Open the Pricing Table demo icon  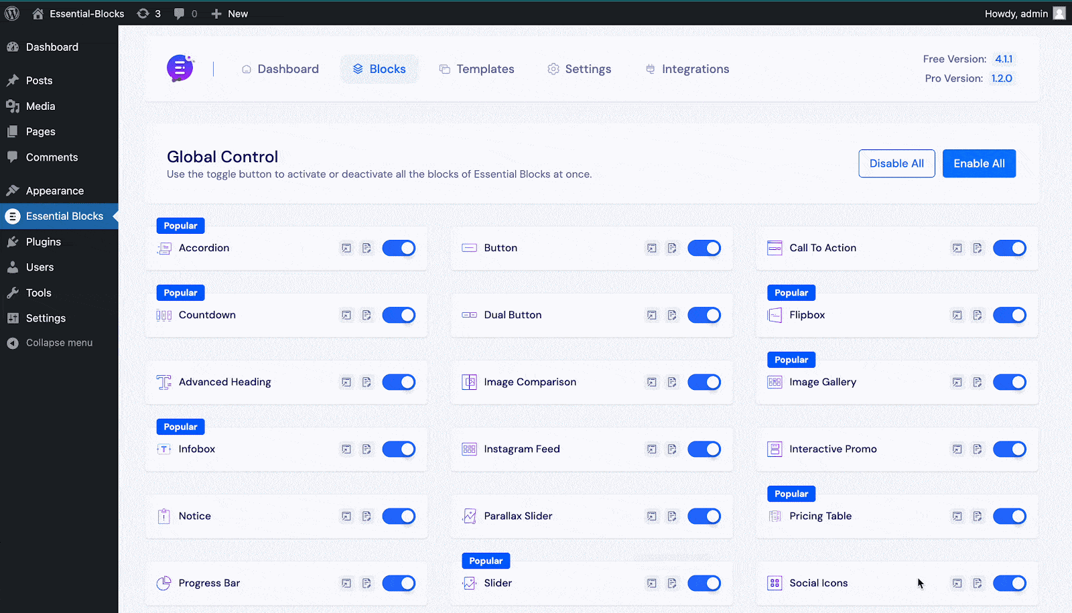point(957,516)
